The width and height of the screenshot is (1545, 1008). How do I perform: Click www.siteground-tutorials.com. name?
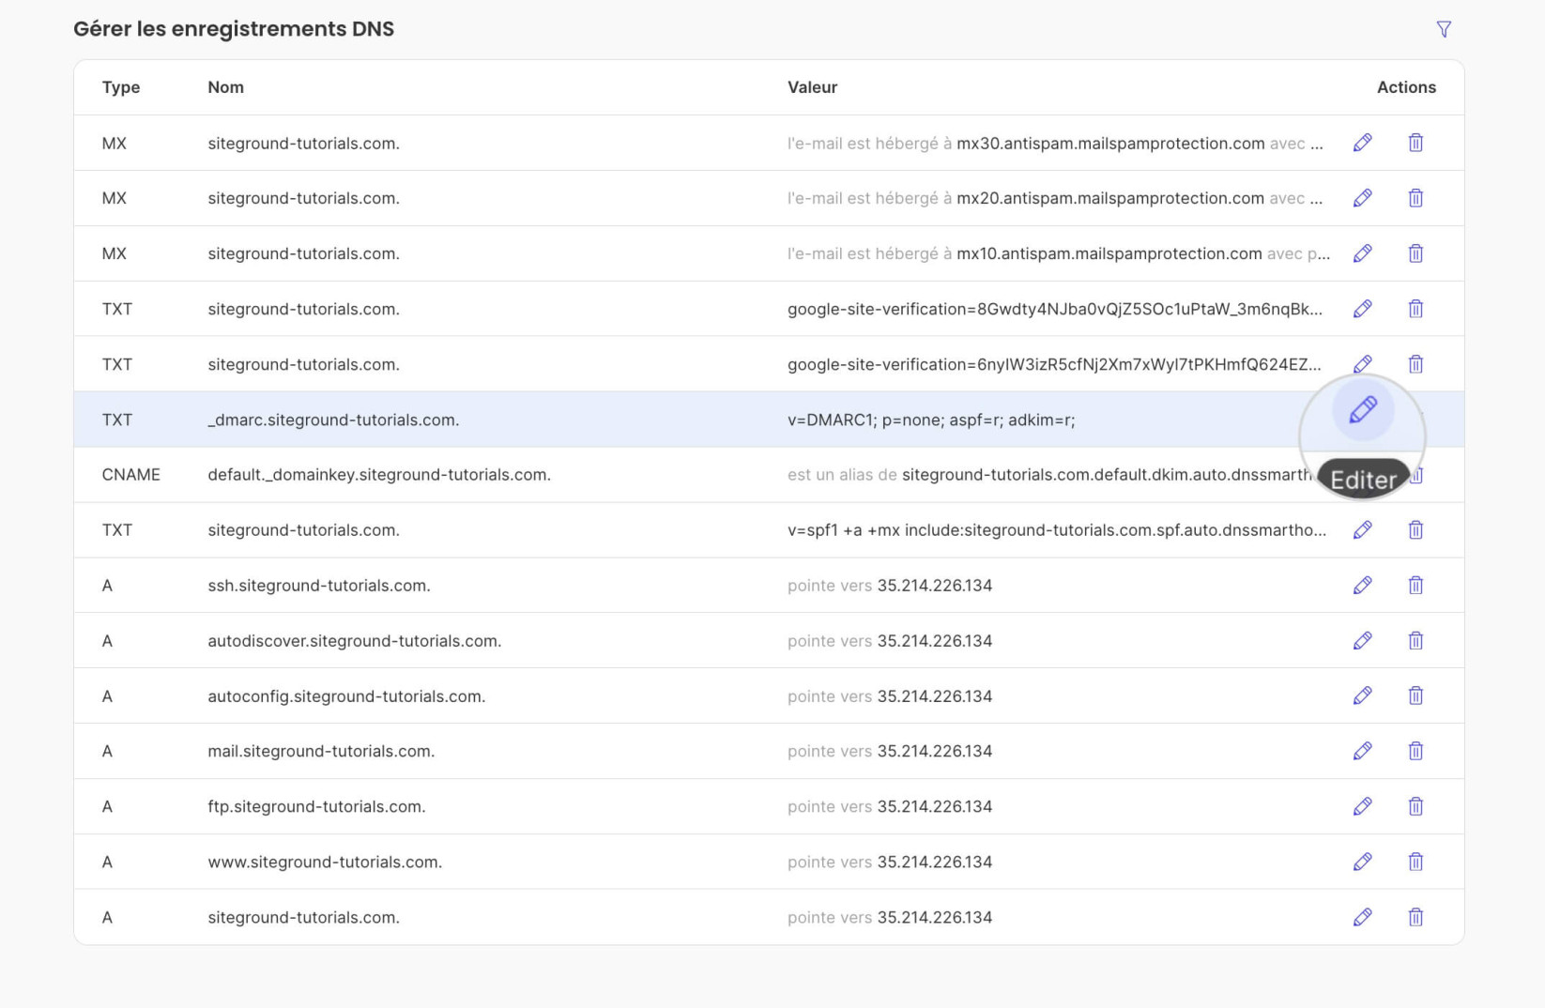(325, 862)
